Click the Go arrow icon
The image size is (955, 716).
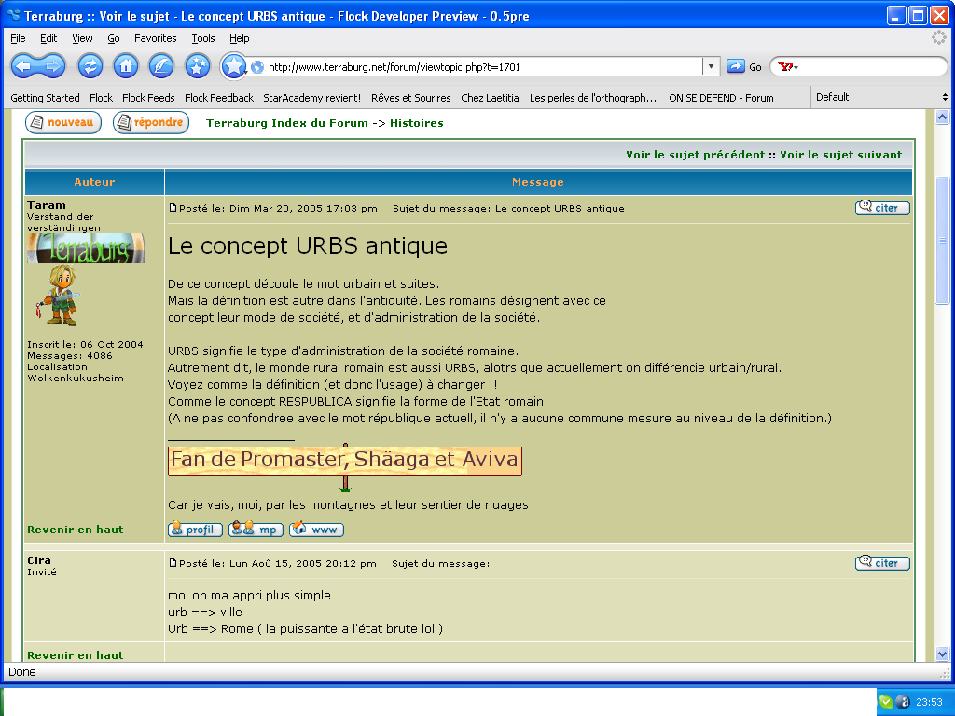[x=736, y=66]
